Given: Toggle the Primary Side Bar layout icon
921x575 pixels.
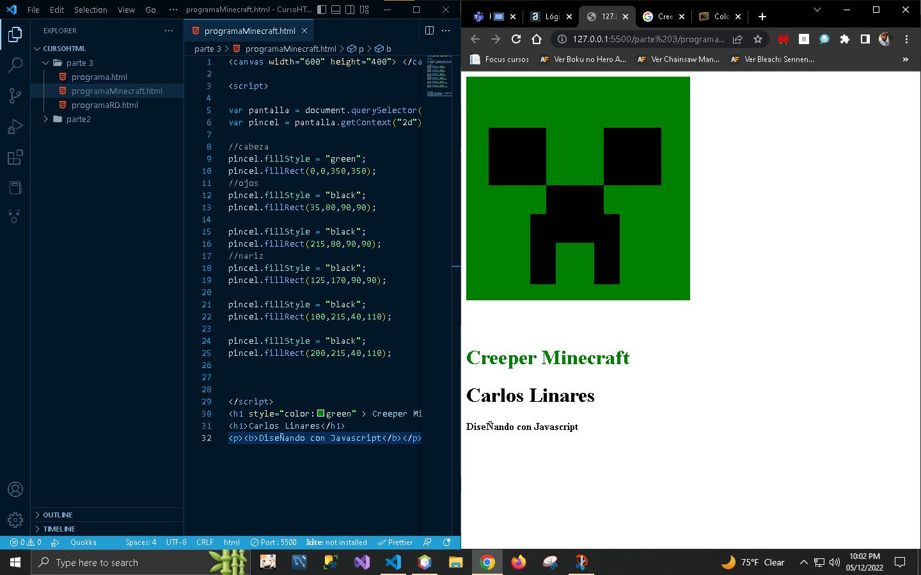Looking at the screenshot, I should tap(322, 10).
